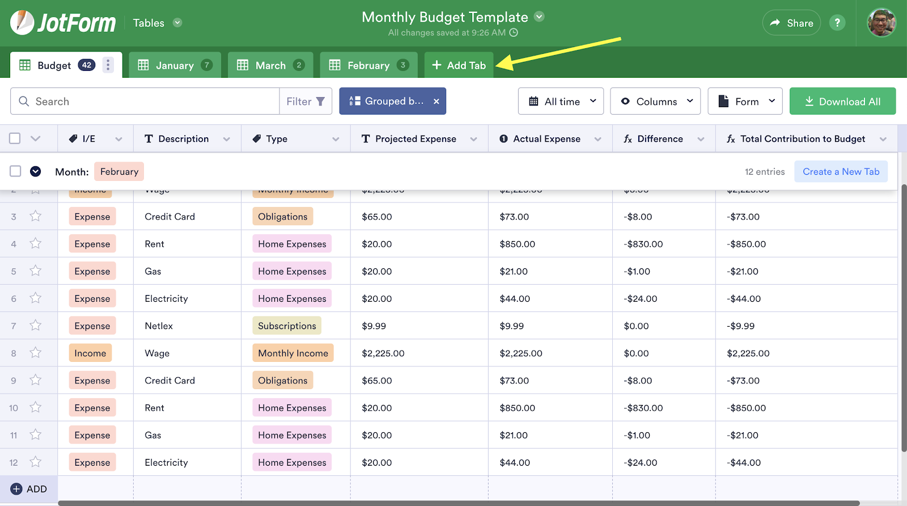Click the 12 entries count
Image resolution: width=907 pixels, height=506 pixels.
pos(765,171)
